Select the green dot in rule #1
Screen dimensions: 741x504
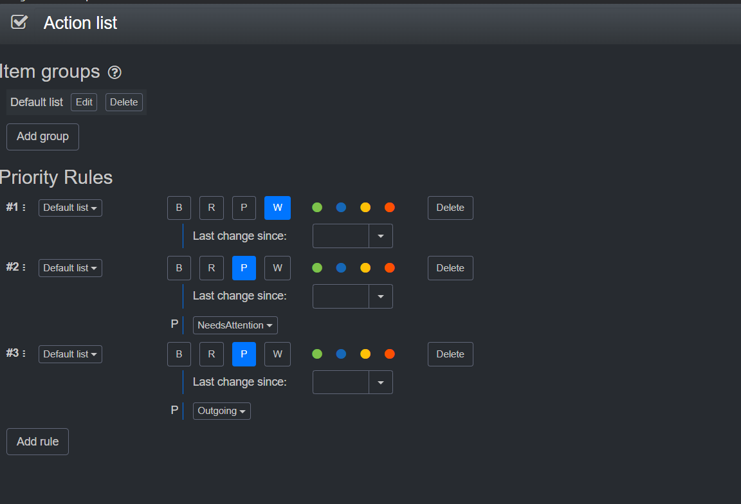[317, 208]
